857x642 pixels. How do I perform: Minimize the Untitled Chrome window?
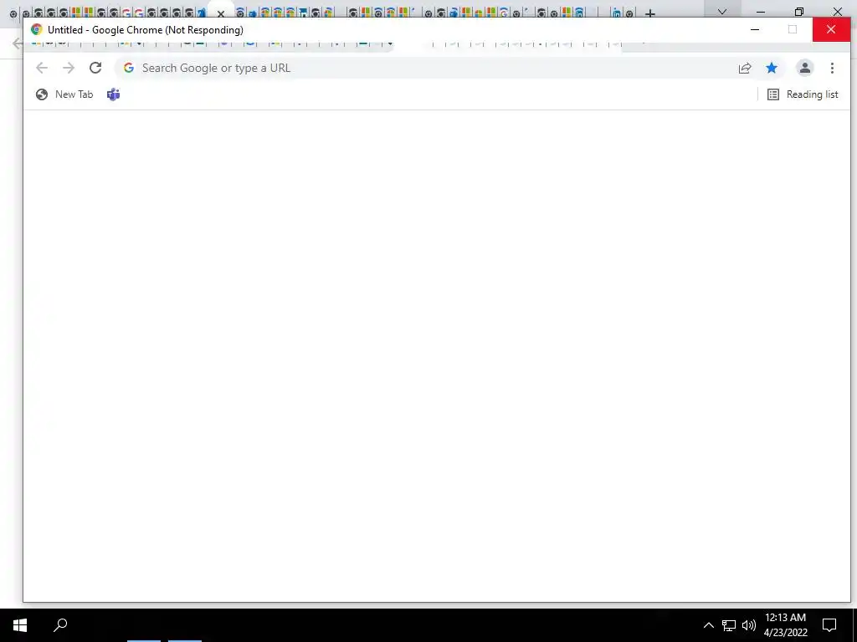[755, 29]
